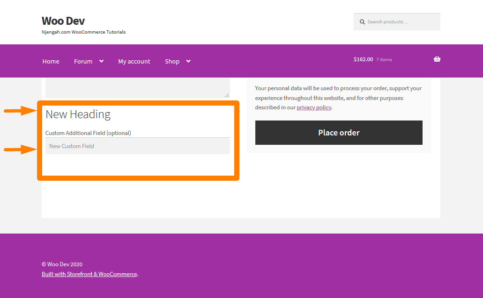Focus the Search products field
This screenshot has height=298, width=483.
coord(397,22)
